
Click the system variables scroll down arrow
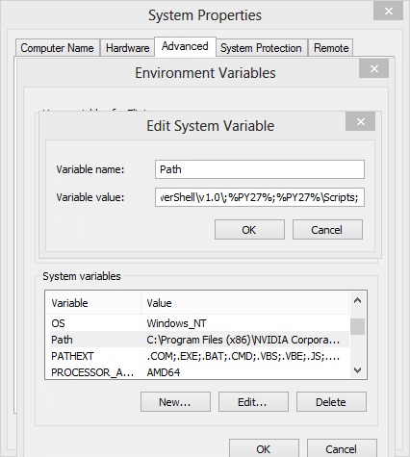[x=357, y=370]
